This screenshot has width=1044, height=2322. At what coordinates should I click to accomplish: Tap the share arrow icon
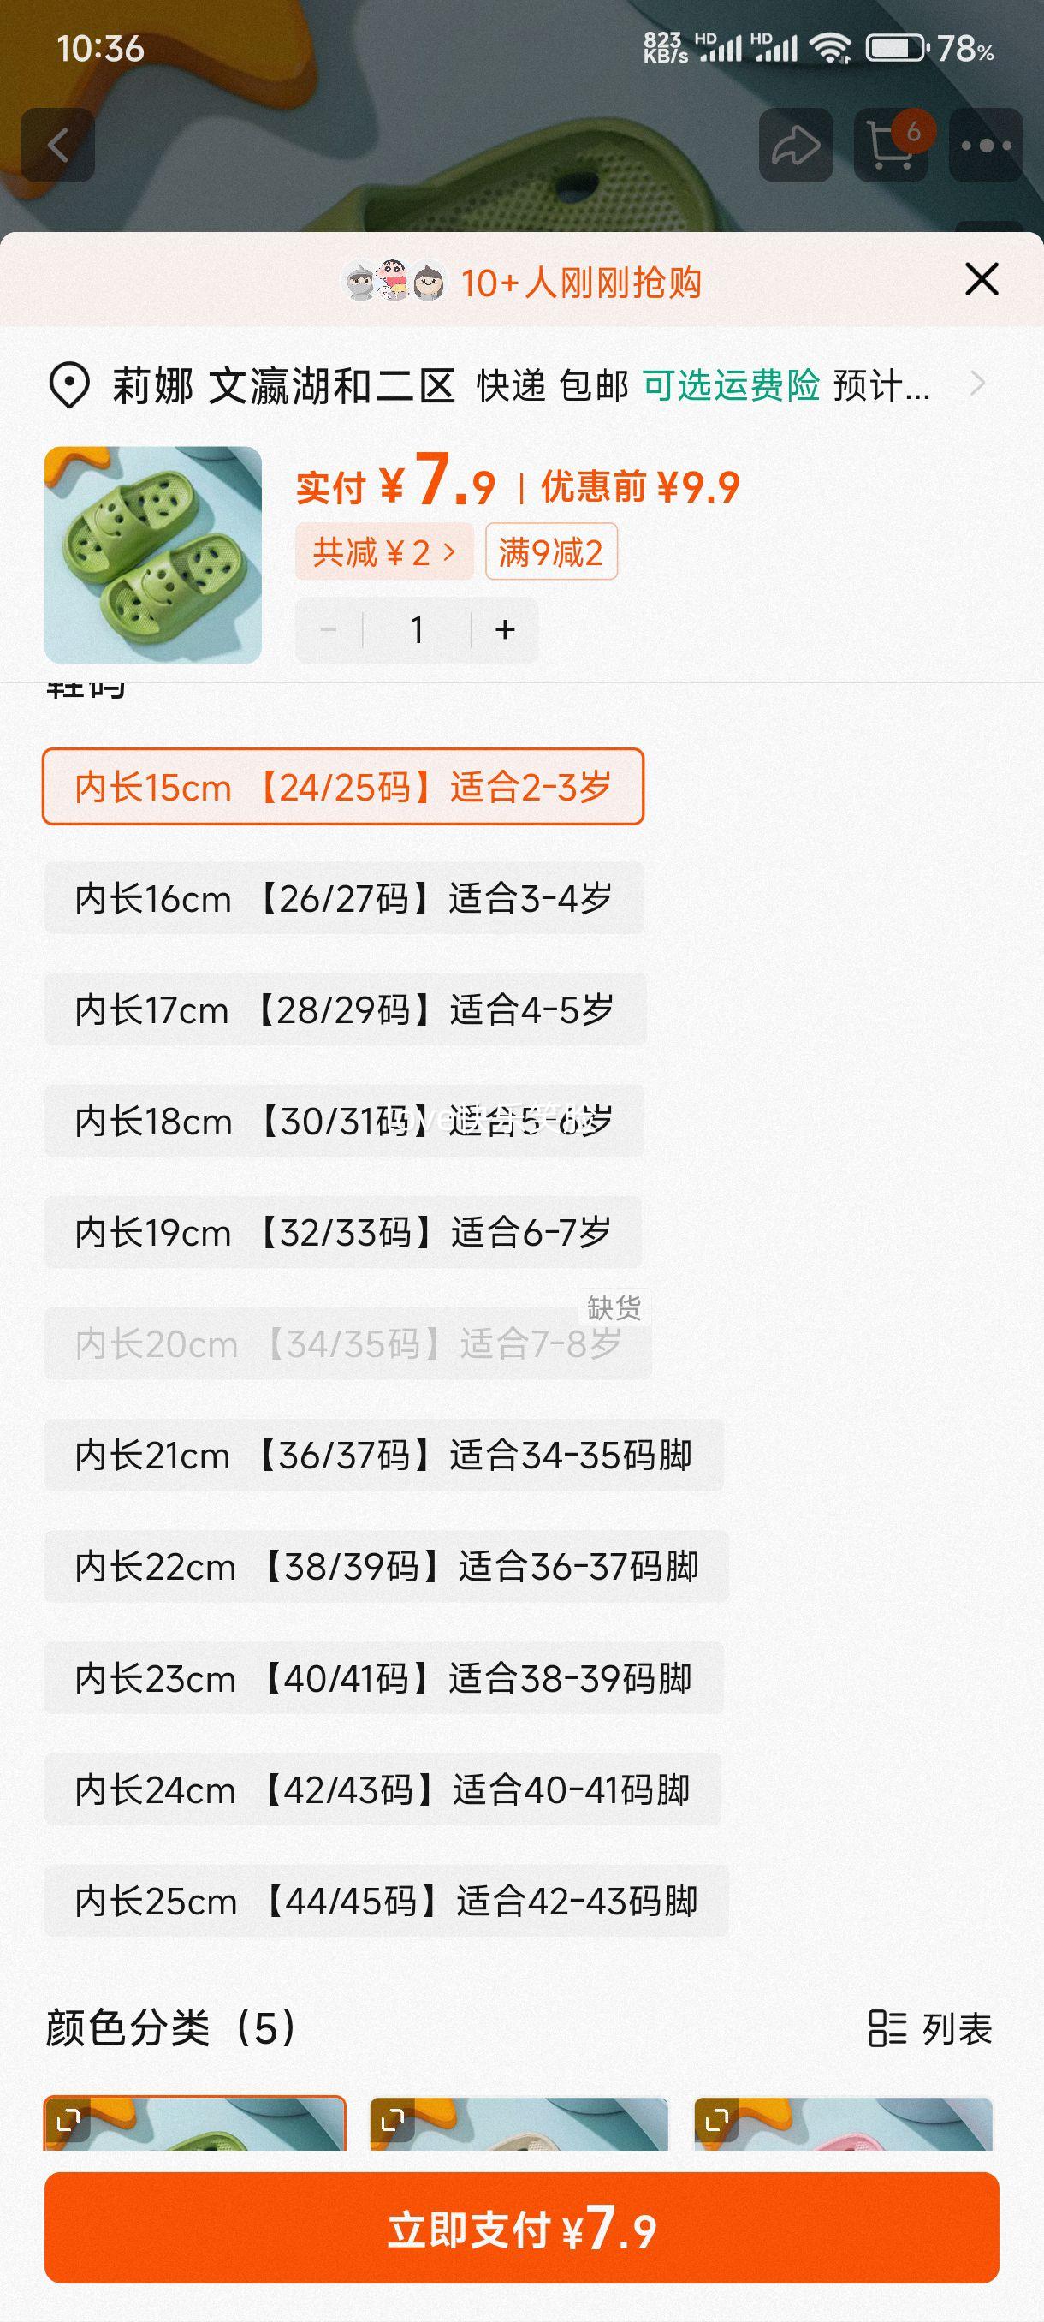tap(795, 146)
